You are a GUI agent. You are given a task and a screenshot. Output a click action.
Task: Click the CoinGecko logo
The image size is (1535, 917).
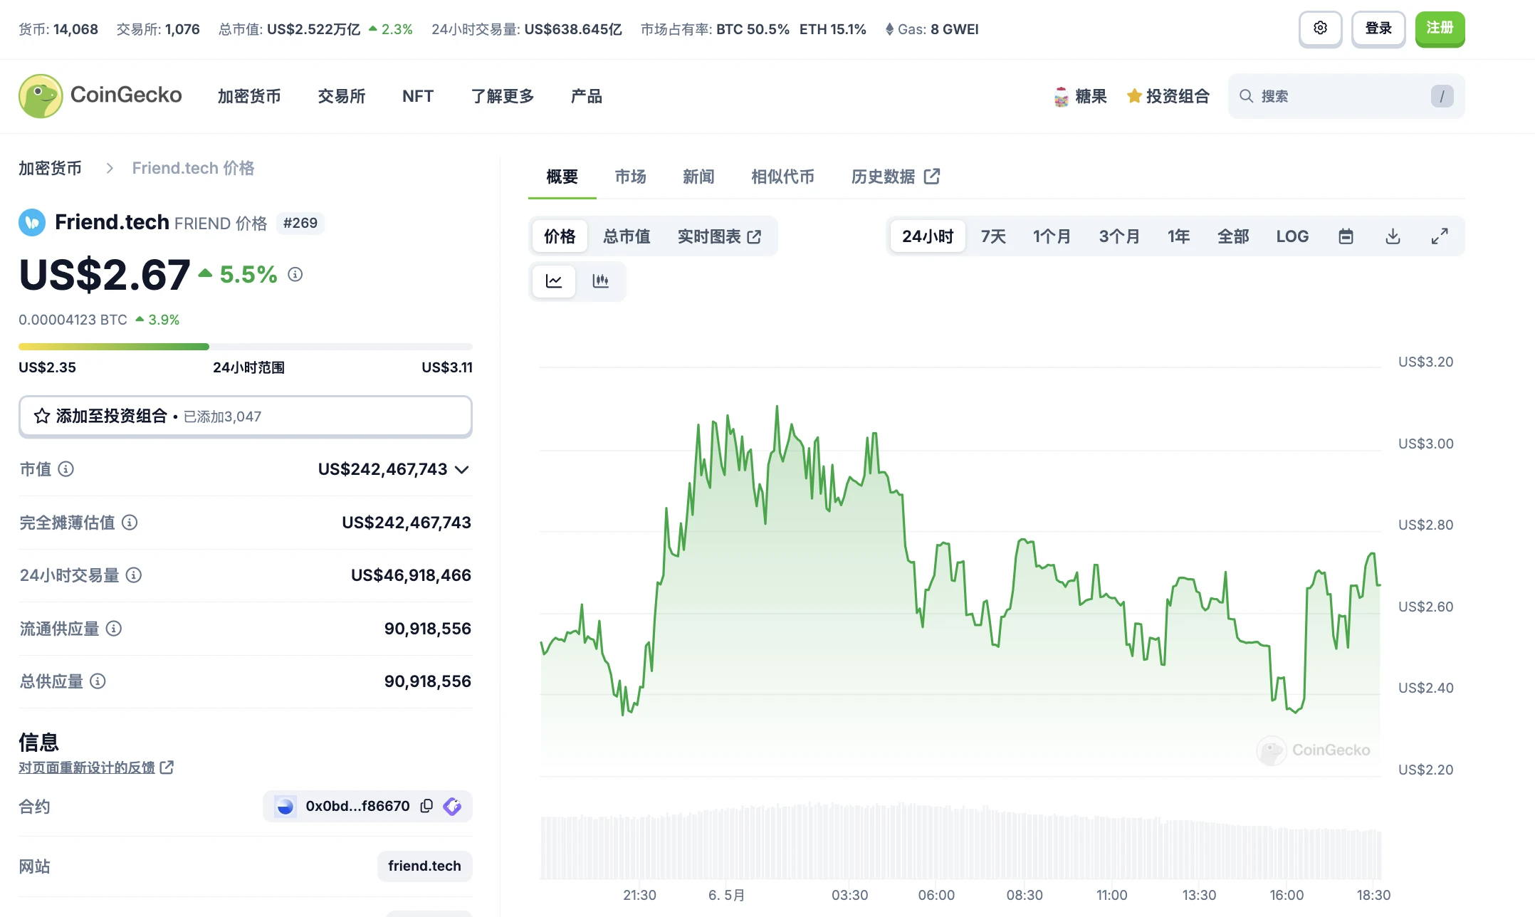[100, 95]
